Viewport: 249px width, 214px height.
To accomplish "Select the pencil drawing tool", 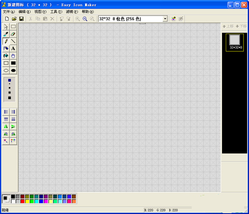I will coord(6,41).
